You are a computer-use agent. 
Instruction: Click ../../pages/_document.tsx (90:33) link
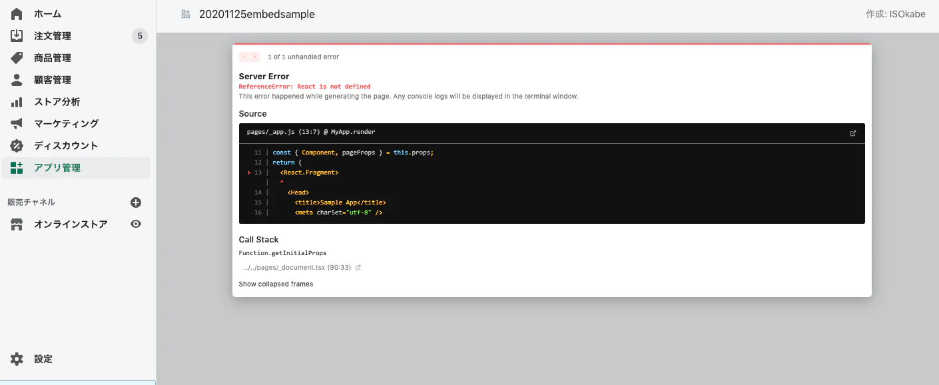(298, 268)
